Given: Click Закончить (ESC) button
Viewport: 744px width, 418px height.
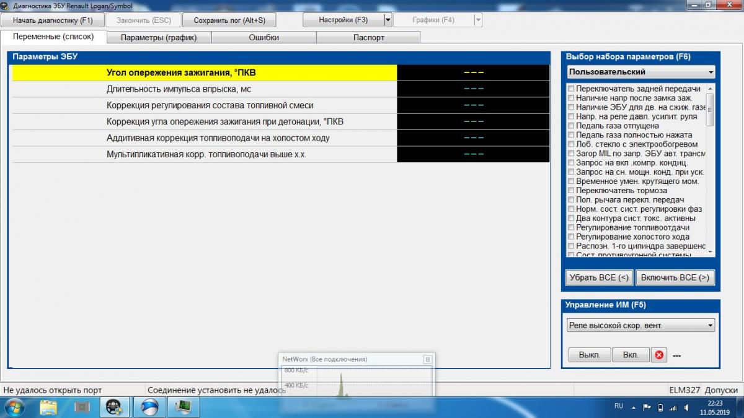Looking at the screenshot, I should 143,20.
